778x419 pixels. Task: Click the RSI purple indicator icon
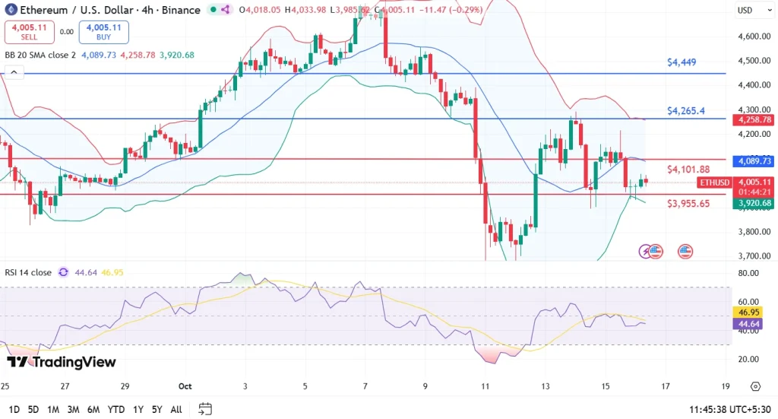[x=63, y=271]
